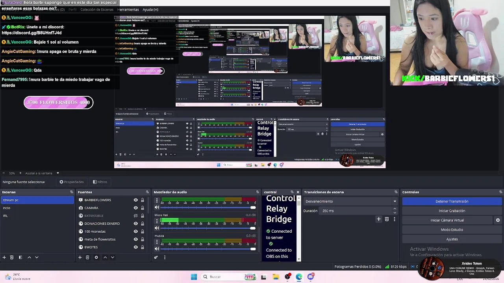Open options menu of musica channel
Image resolution: width=504 pixels, height=283 pixels.
pos(157,241)
